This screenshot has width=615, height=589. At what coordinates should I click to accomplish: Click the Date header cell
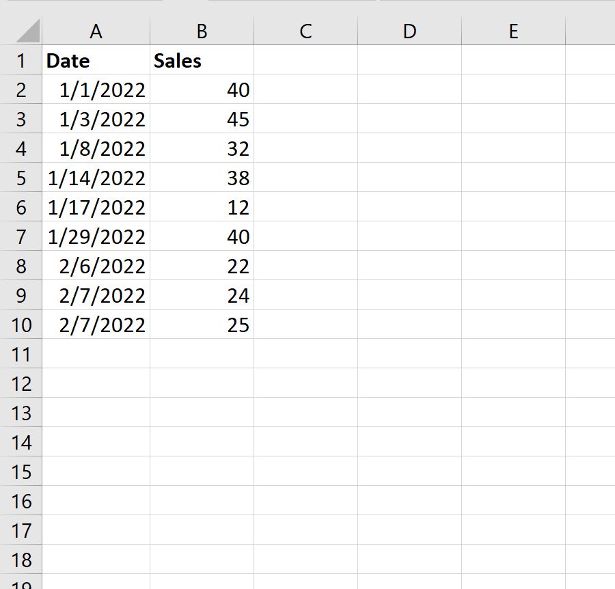click(x=96, y=60)
